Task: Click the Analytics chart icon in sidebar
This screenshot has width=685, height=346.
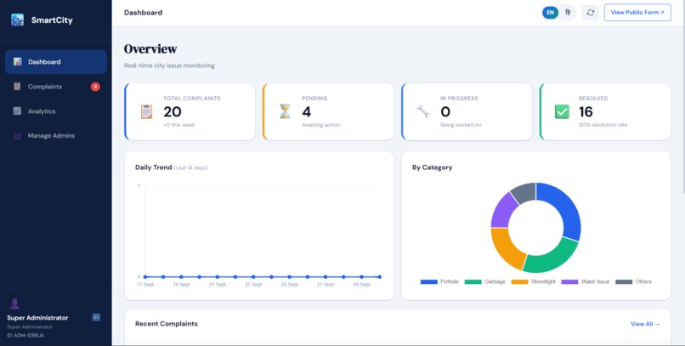Action: point(17,111)
